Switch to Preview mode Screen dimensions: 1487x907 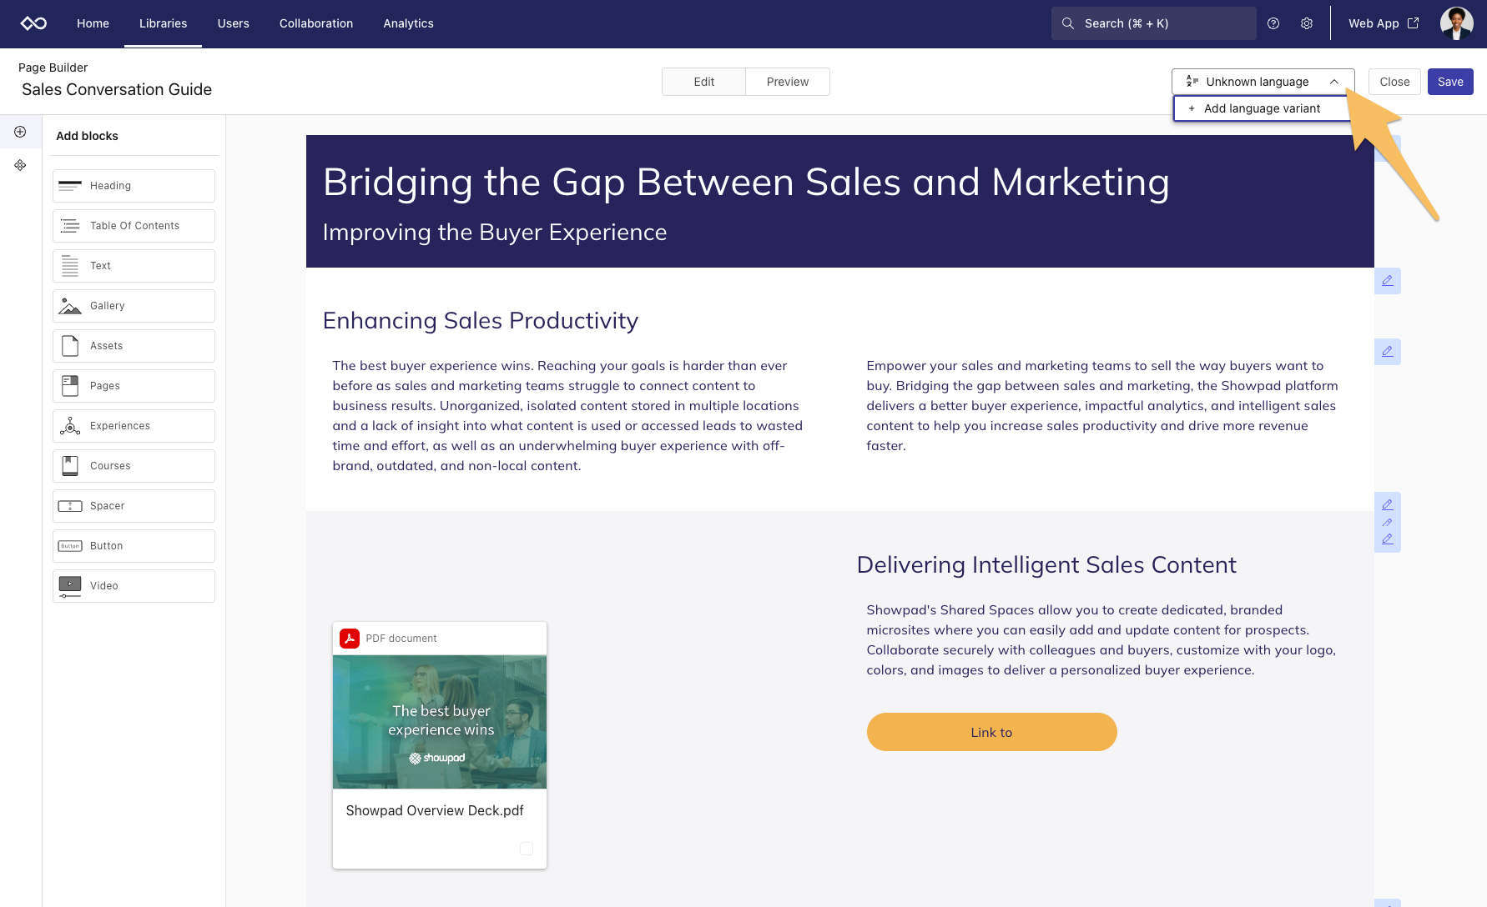[x=787, y=82]
